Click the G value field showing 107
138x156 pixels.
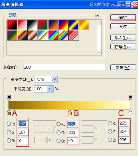click(x=23, y=132)
